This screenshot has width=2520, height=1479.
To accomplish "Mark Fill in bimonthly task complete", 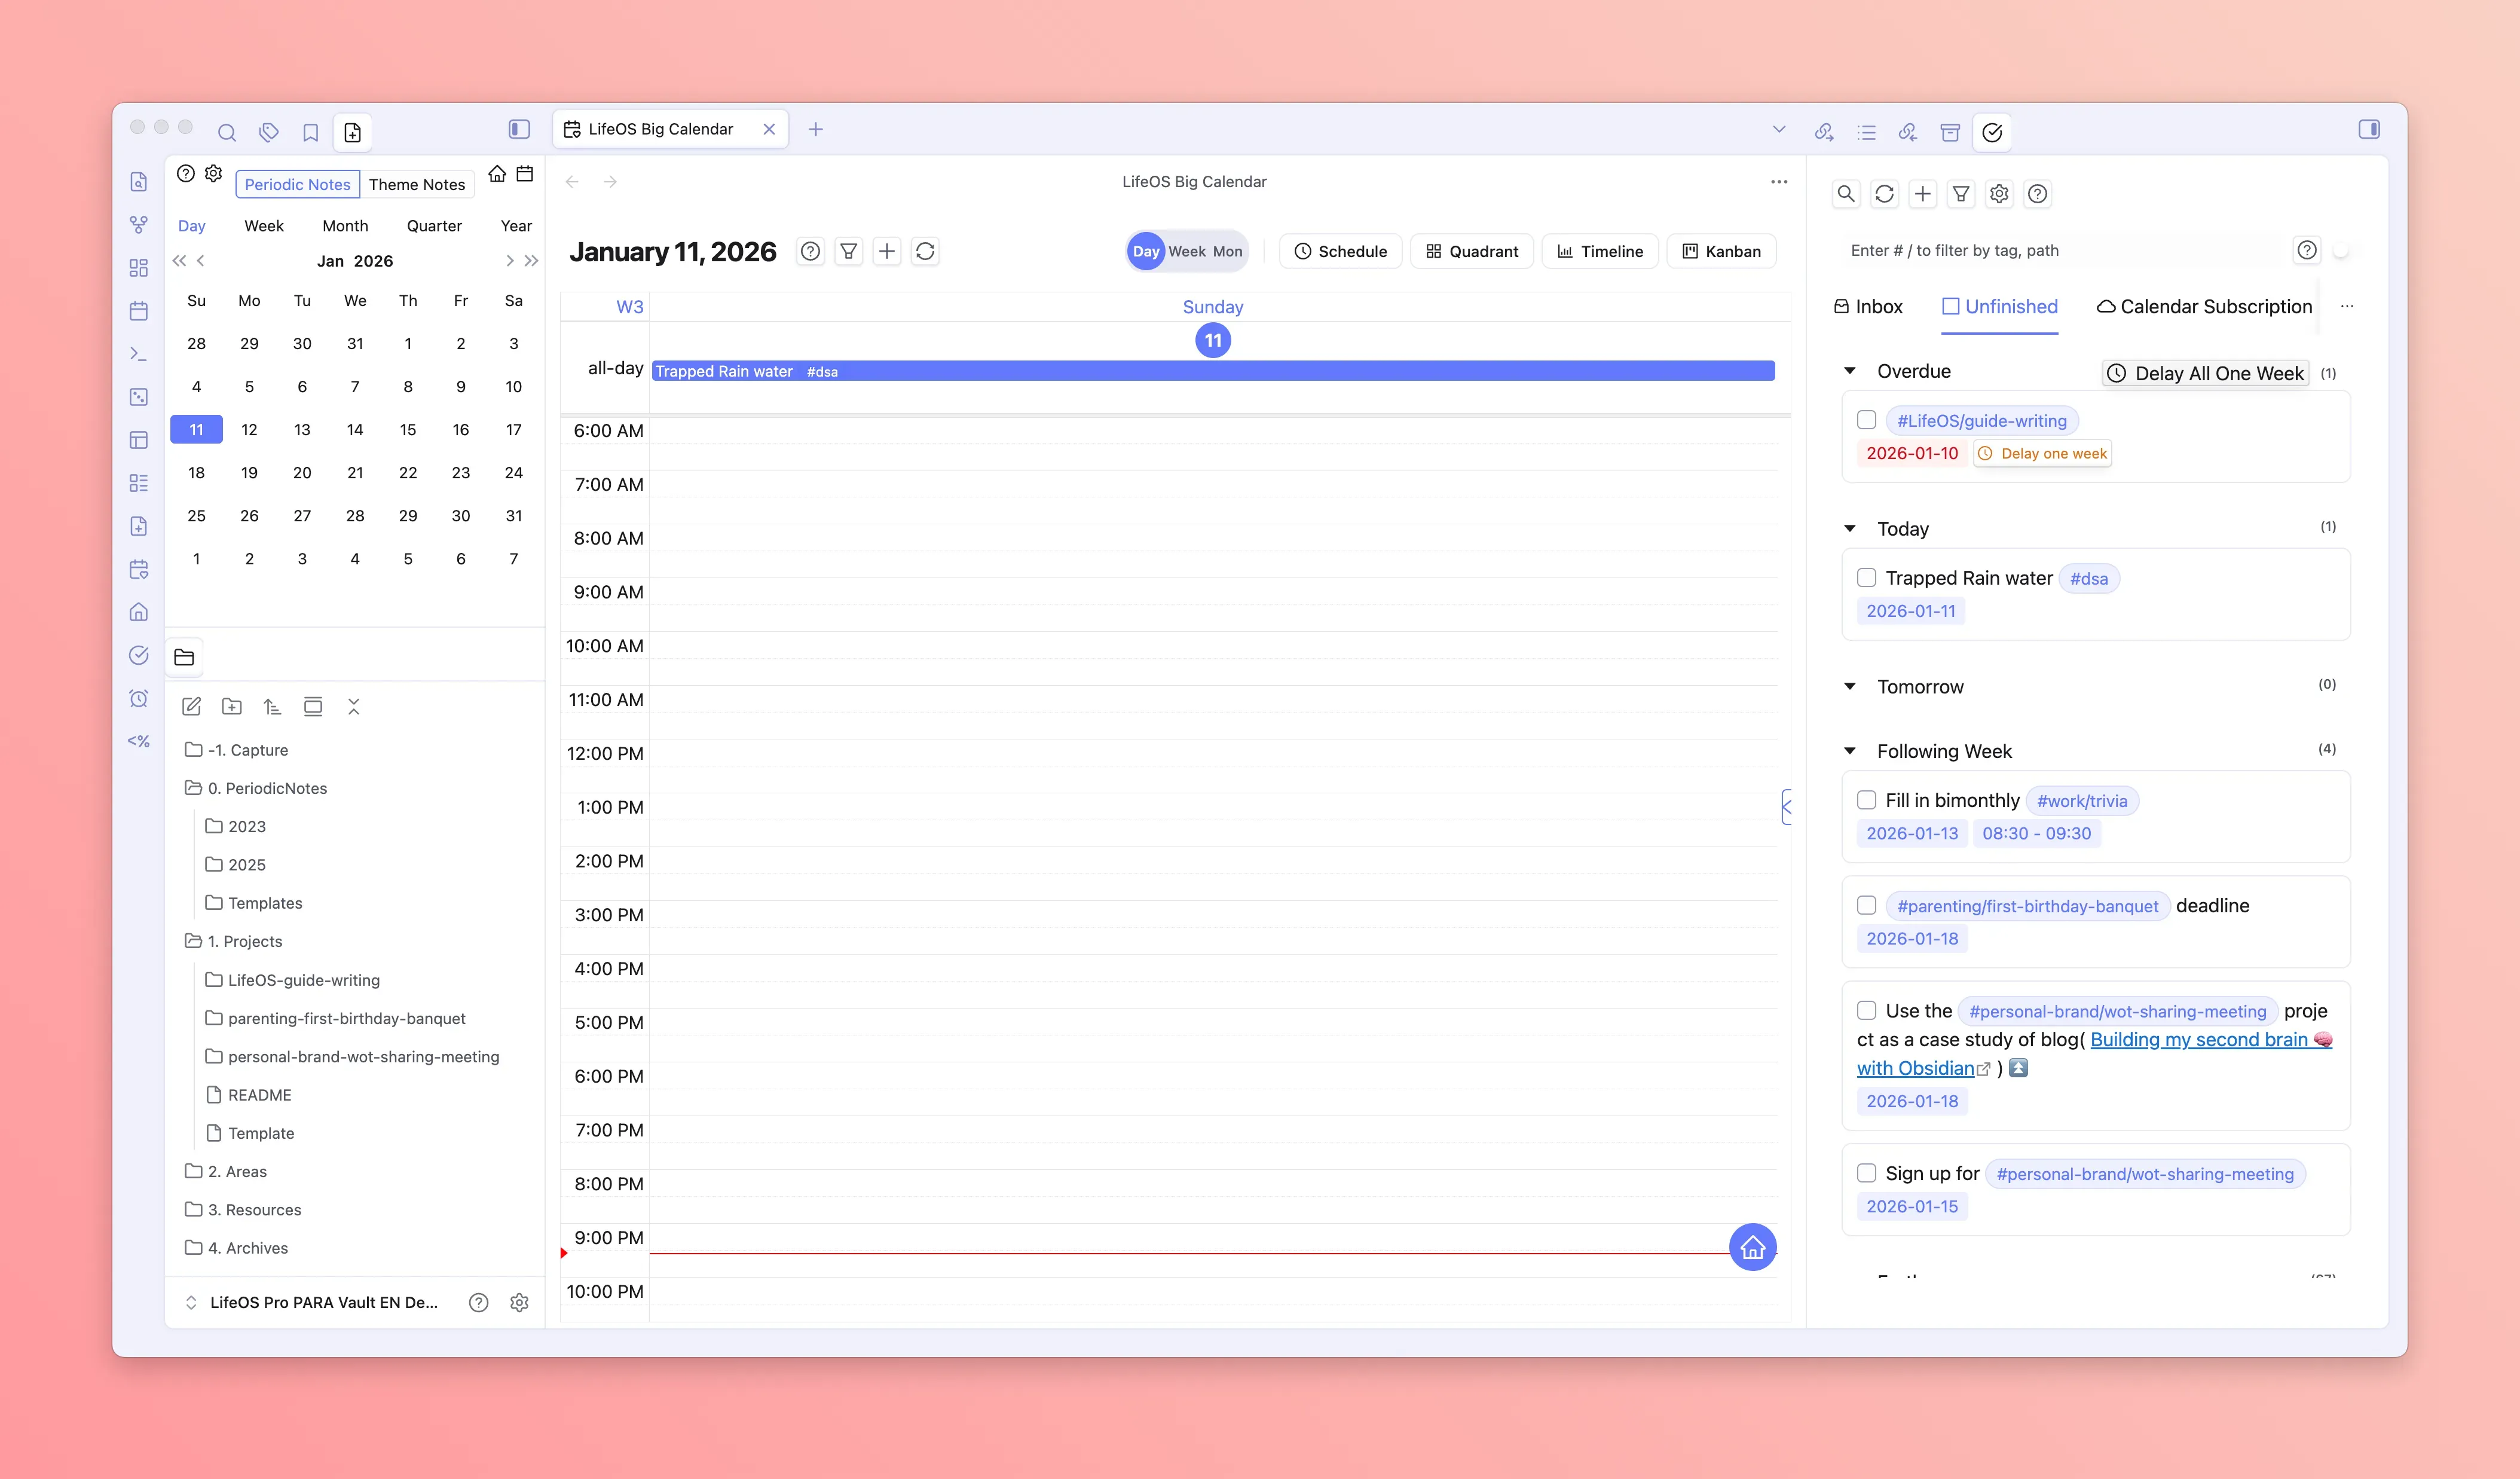I will [x=1866, y=800].
